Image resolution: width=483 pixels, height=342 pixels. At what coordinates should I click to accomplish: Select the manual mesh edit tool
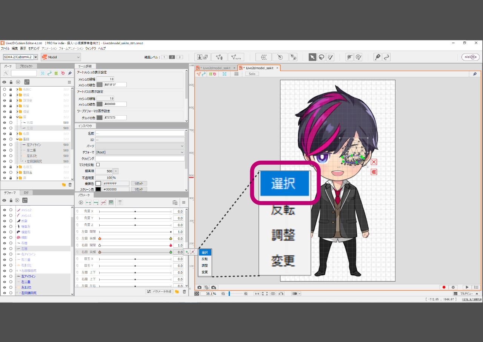click(x=219, y=57)
